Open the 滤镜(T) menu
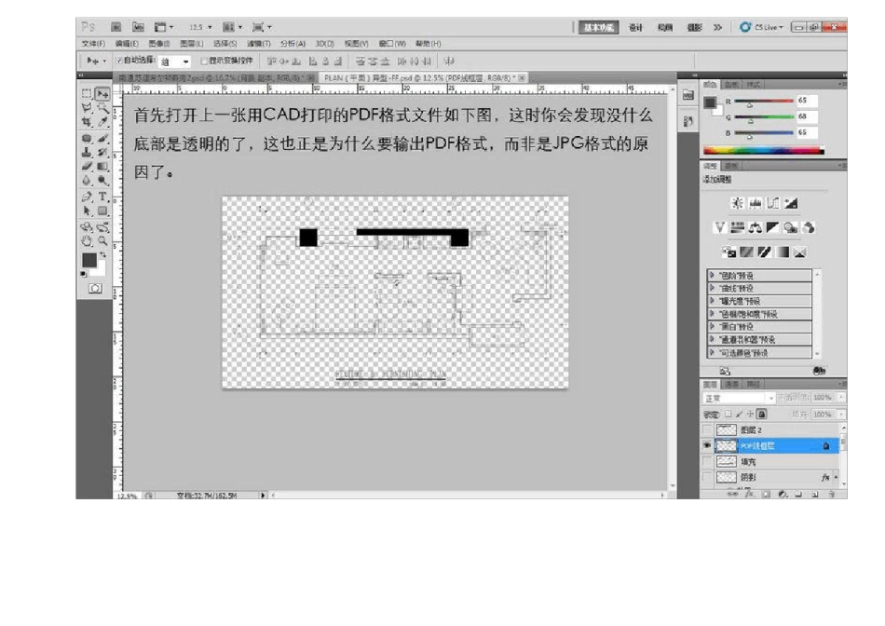Viewport: 885px width, 626px height. click(256, 44)
